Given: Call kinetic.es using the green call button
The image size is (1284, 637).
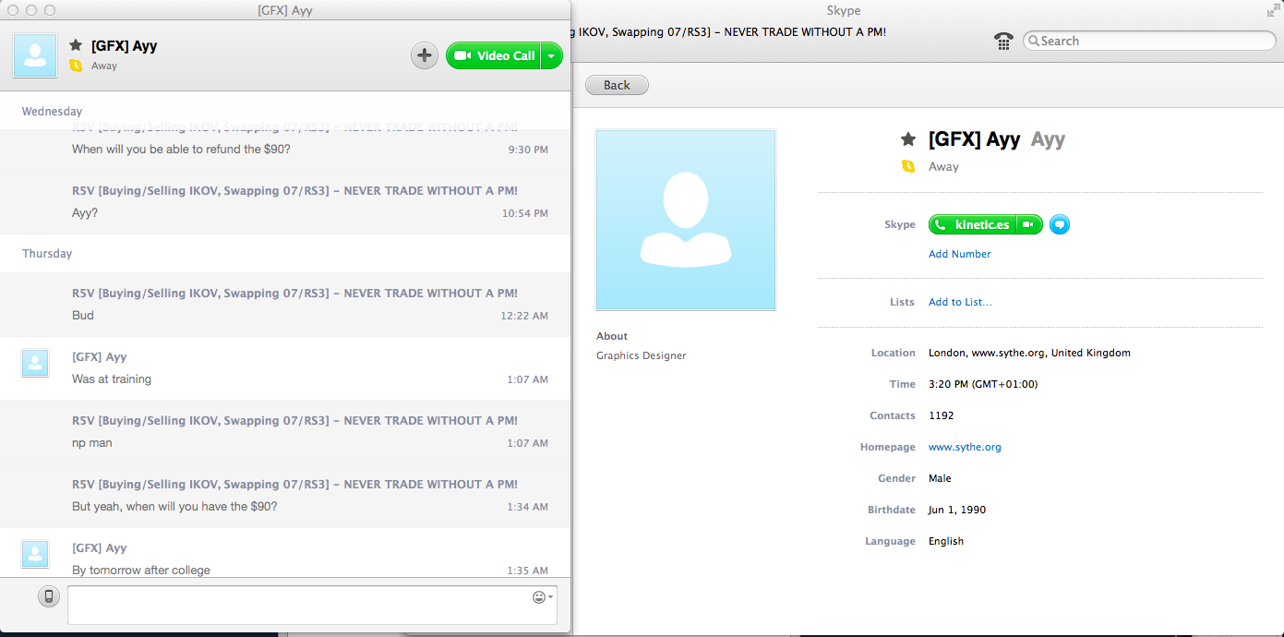Looking at the screenshot, I should coord(973,224).
